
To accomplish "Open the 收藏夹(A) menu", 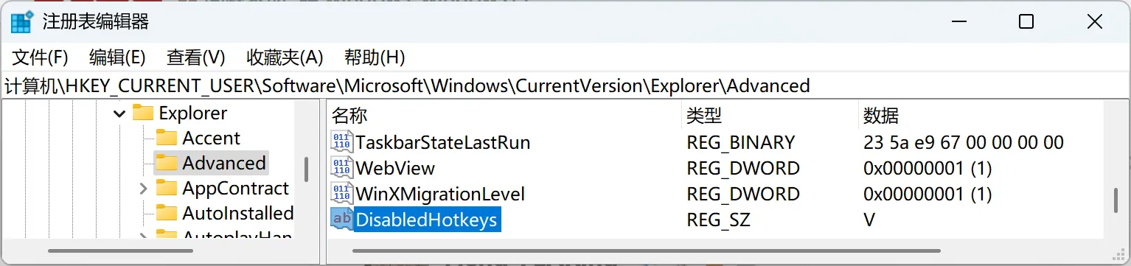I will tap(285, 57).
